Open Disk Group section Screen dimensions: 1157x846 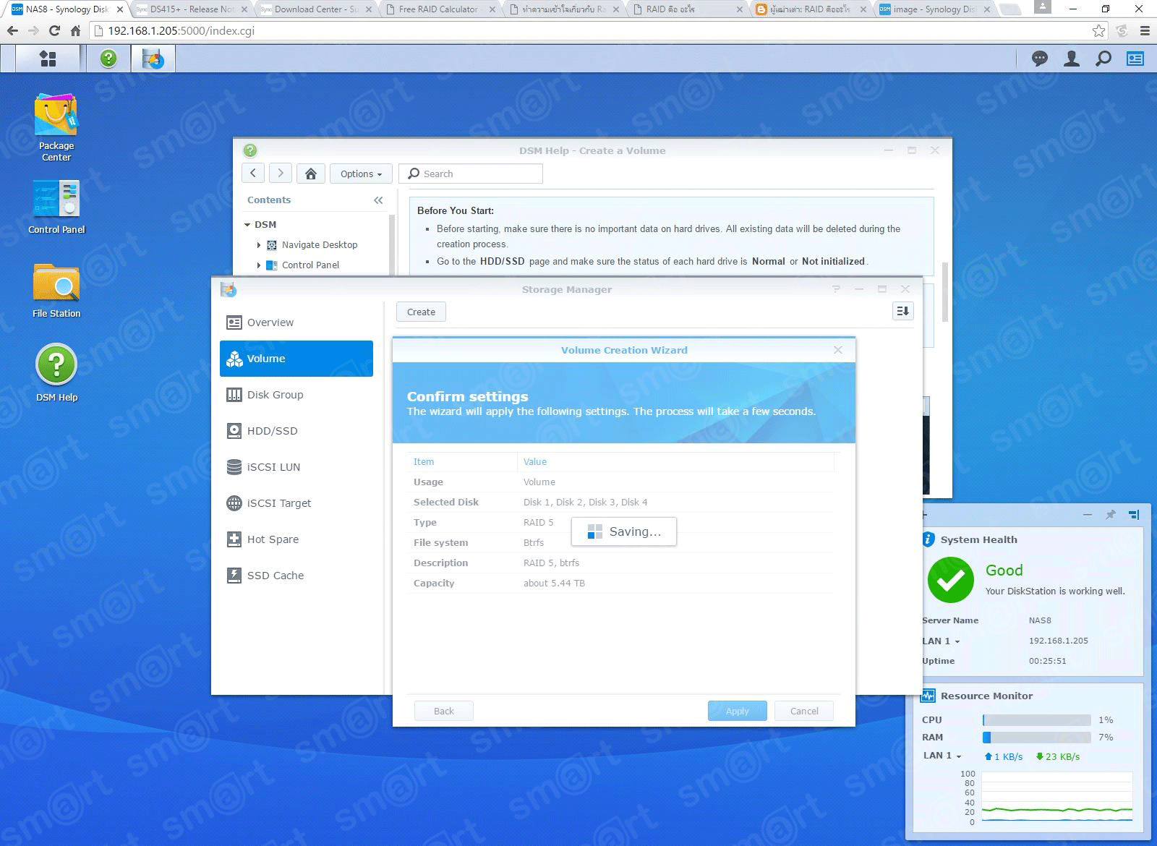296,395
